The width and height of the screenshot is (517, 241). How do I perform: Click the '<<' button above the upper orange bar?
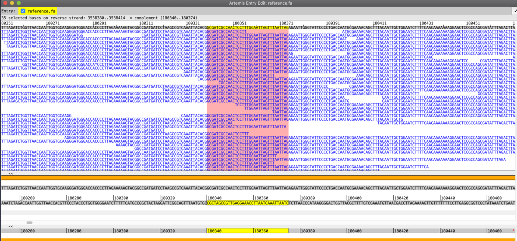click(10, 174)
